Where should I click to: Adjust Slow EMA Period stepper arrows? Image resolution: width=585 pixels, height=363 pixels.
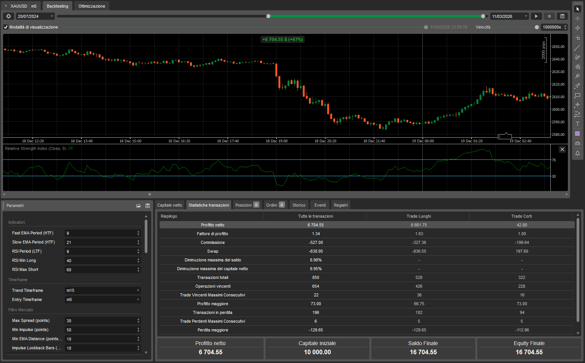[x=138, y=242]
